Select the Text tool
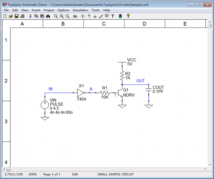Screen dimensions: 214x179 (113, 16)
